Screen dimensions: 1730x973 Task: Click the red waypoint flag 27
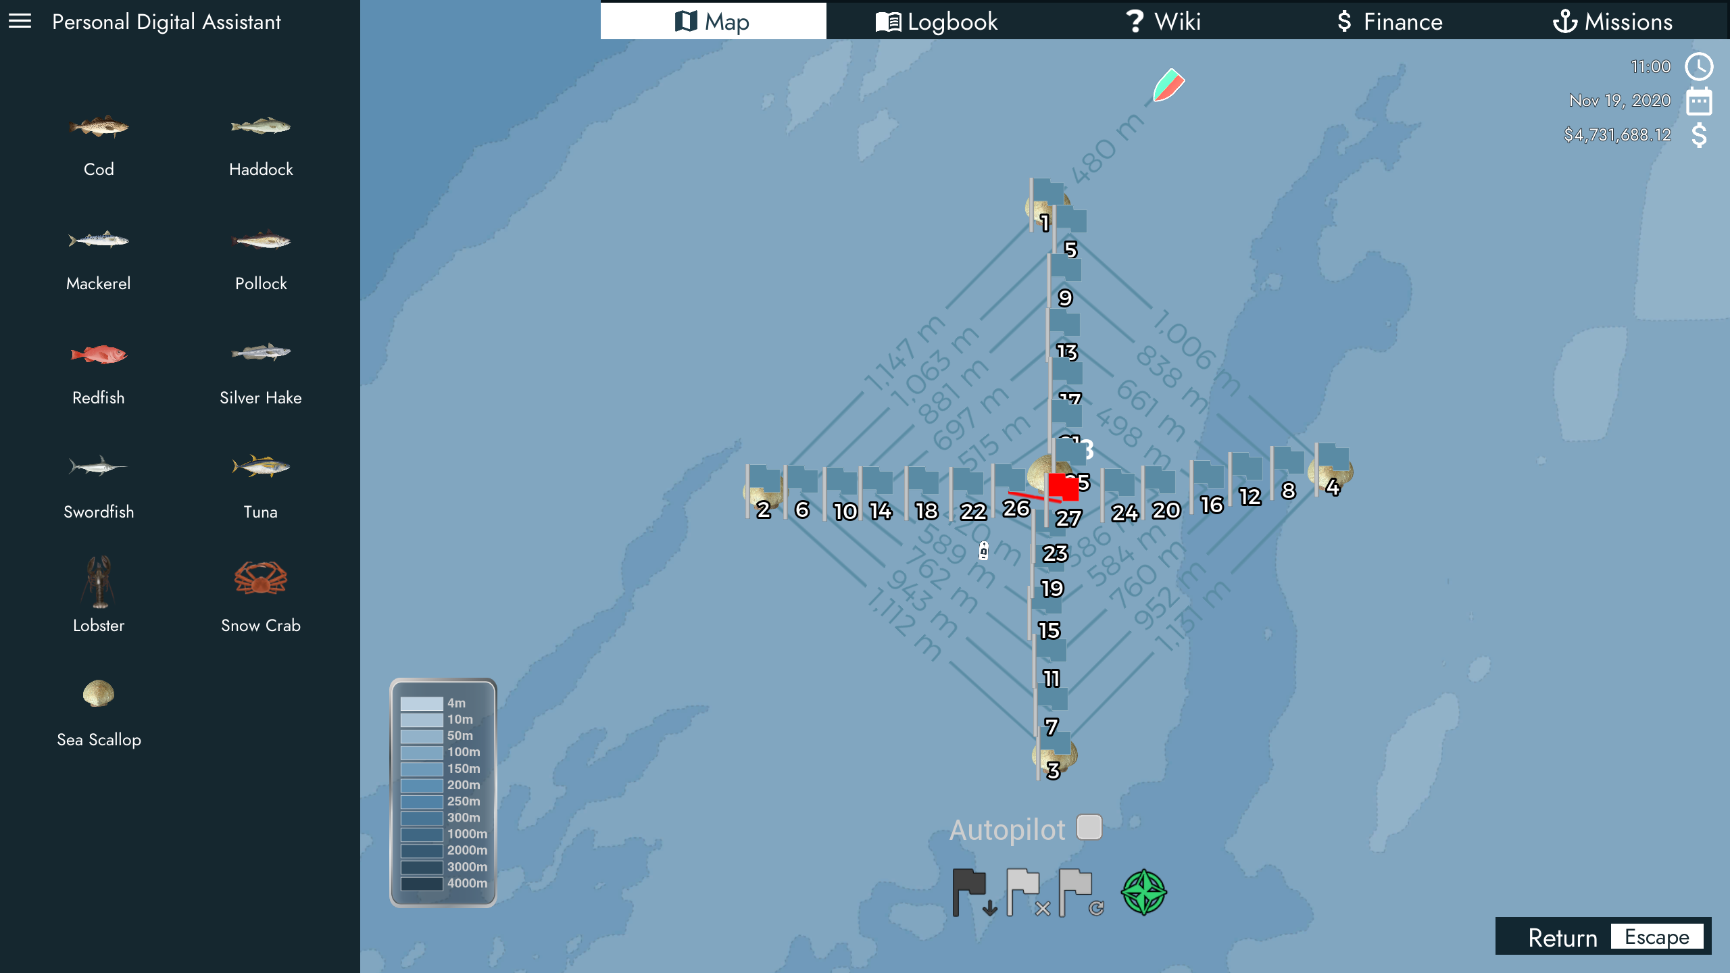pos(1062,488)
